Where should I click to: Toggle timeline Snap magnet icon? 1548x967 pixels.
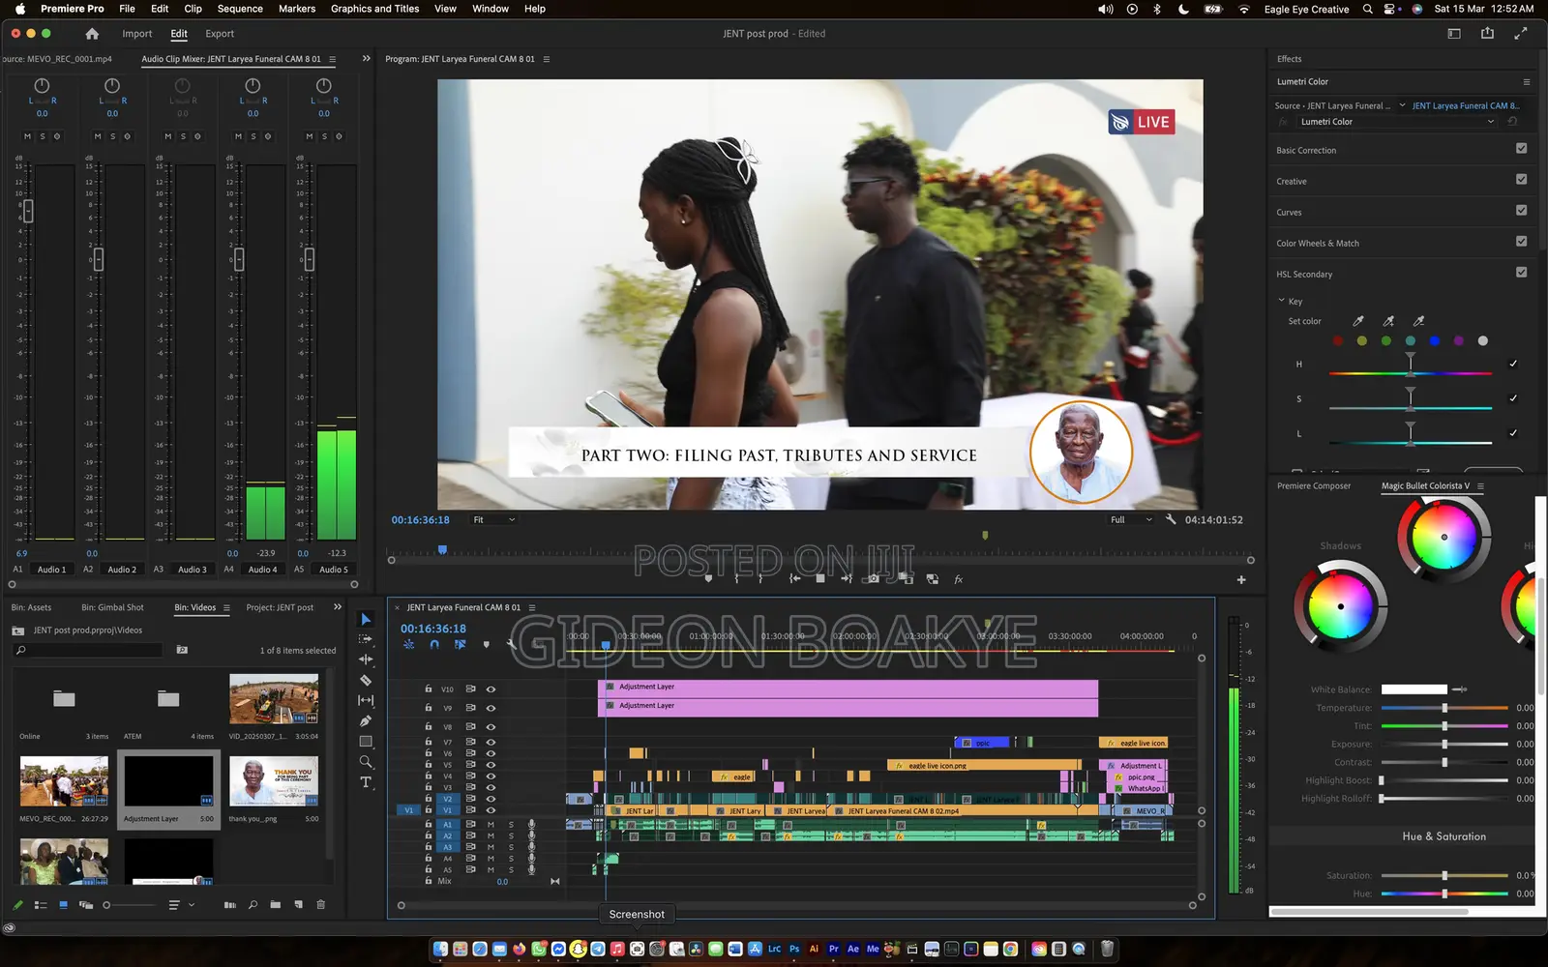(434, 644)
